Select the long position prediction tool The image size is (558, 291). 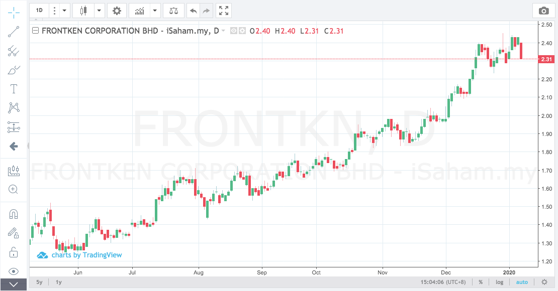point(14,127)
